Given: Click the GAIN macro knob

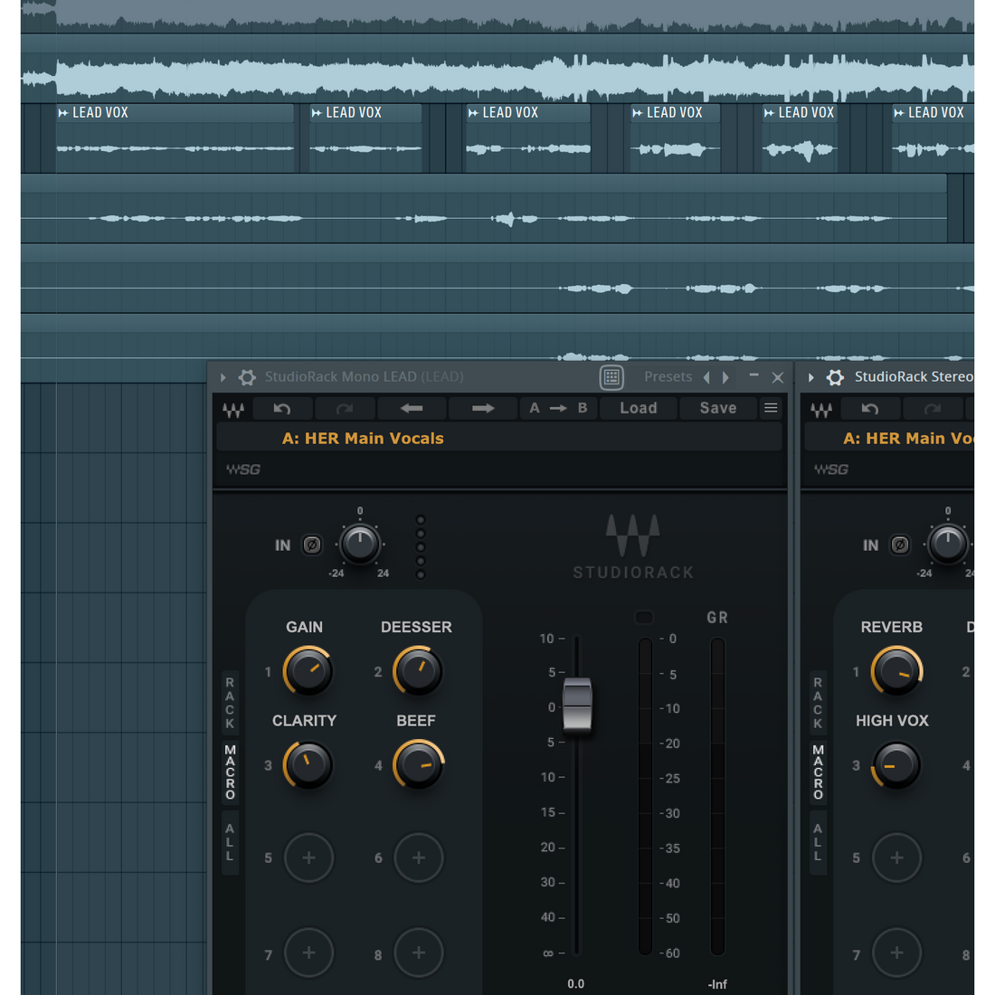Looking at the screenshot, I should click(x=308, y=671).
